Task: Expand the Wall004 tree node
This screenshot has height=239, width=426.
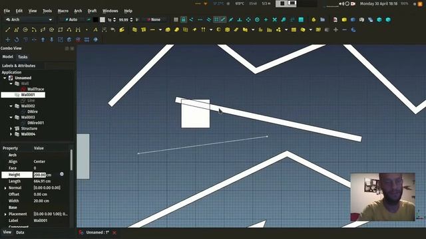Action: point(11,134)
